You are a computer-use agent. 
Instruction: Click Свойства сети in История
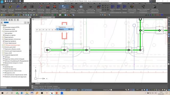pyautogui.click(x=9, y=67)
